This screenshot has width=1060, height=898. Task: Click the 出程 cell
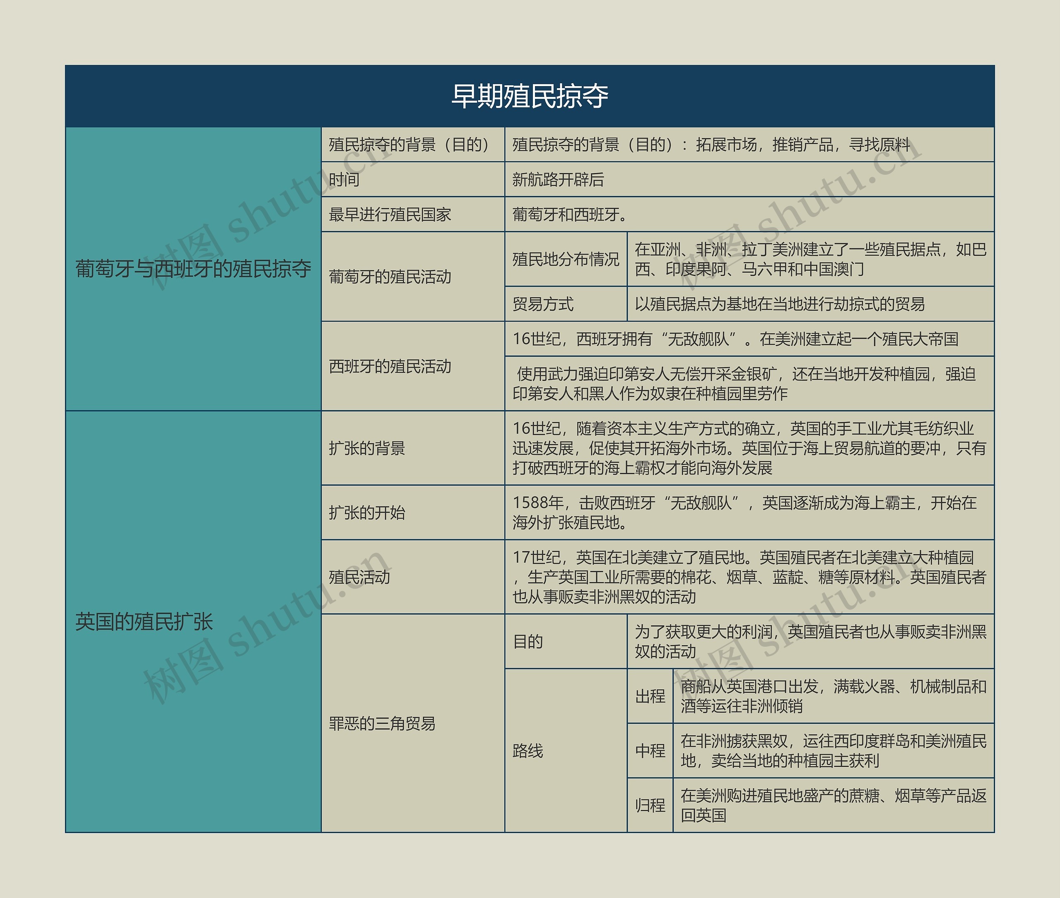(650, 696)
